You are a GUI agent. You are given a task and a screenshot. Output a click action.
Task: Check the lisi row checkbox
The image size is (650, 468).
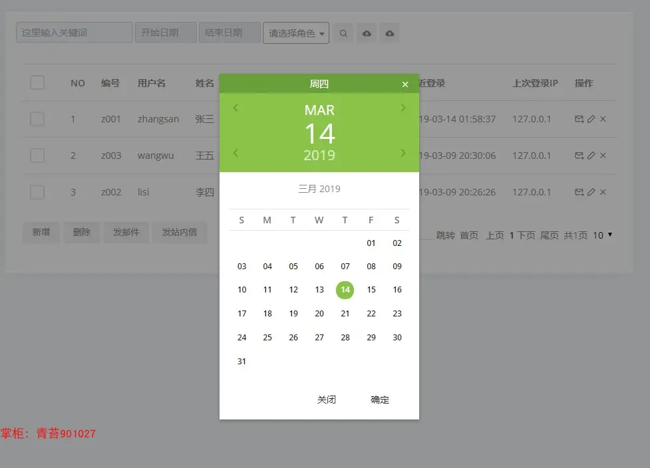[x=37, y=192]
